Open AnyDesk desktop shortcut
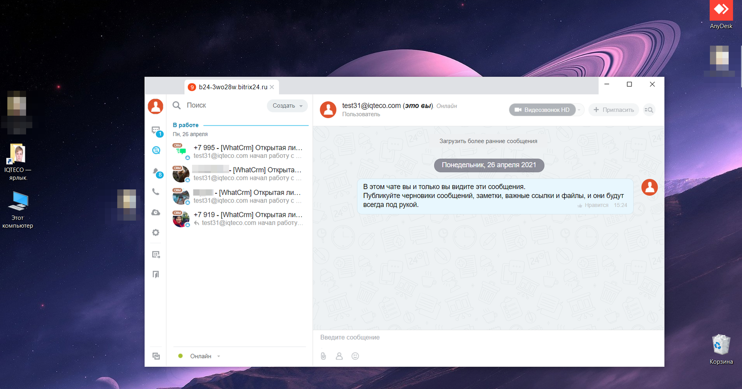742x389 pixels. pos(721,15)
